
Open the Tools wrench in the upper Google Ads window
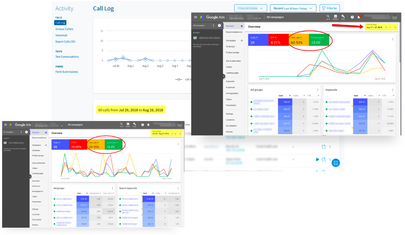click(343, 17)
